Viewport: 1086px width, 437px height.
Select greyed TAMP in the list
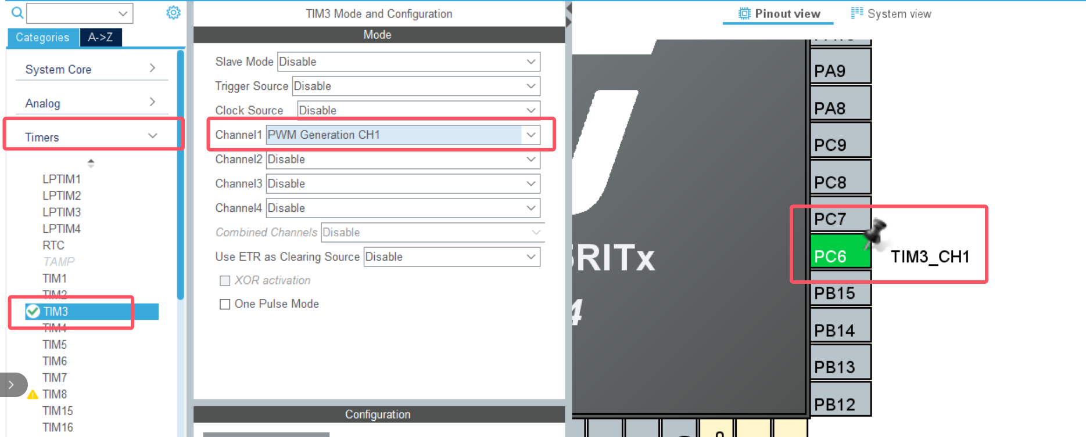click(59, 262)
